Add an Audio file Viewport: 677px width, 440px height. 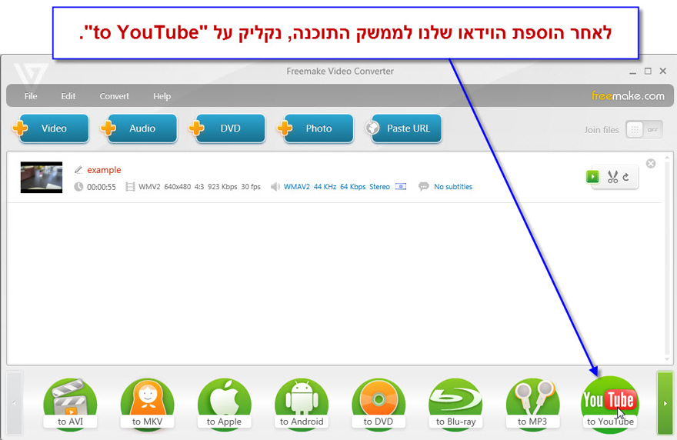pos(139,128)
